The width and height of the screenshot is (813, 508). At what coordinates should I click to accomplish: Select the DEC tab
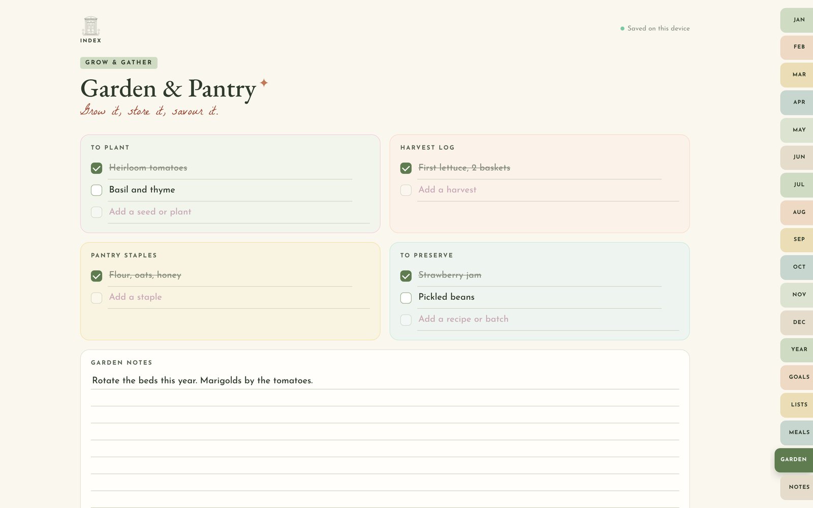(x=797, y=323)
